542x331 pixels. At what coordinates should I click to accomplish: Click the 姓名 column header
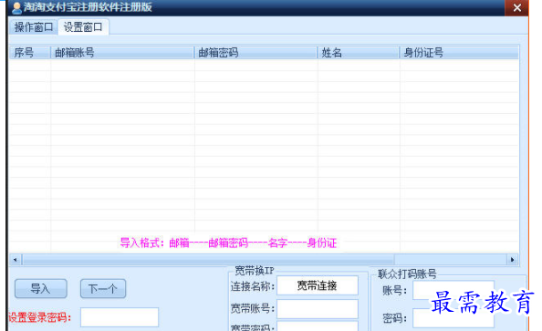(359, 53)
